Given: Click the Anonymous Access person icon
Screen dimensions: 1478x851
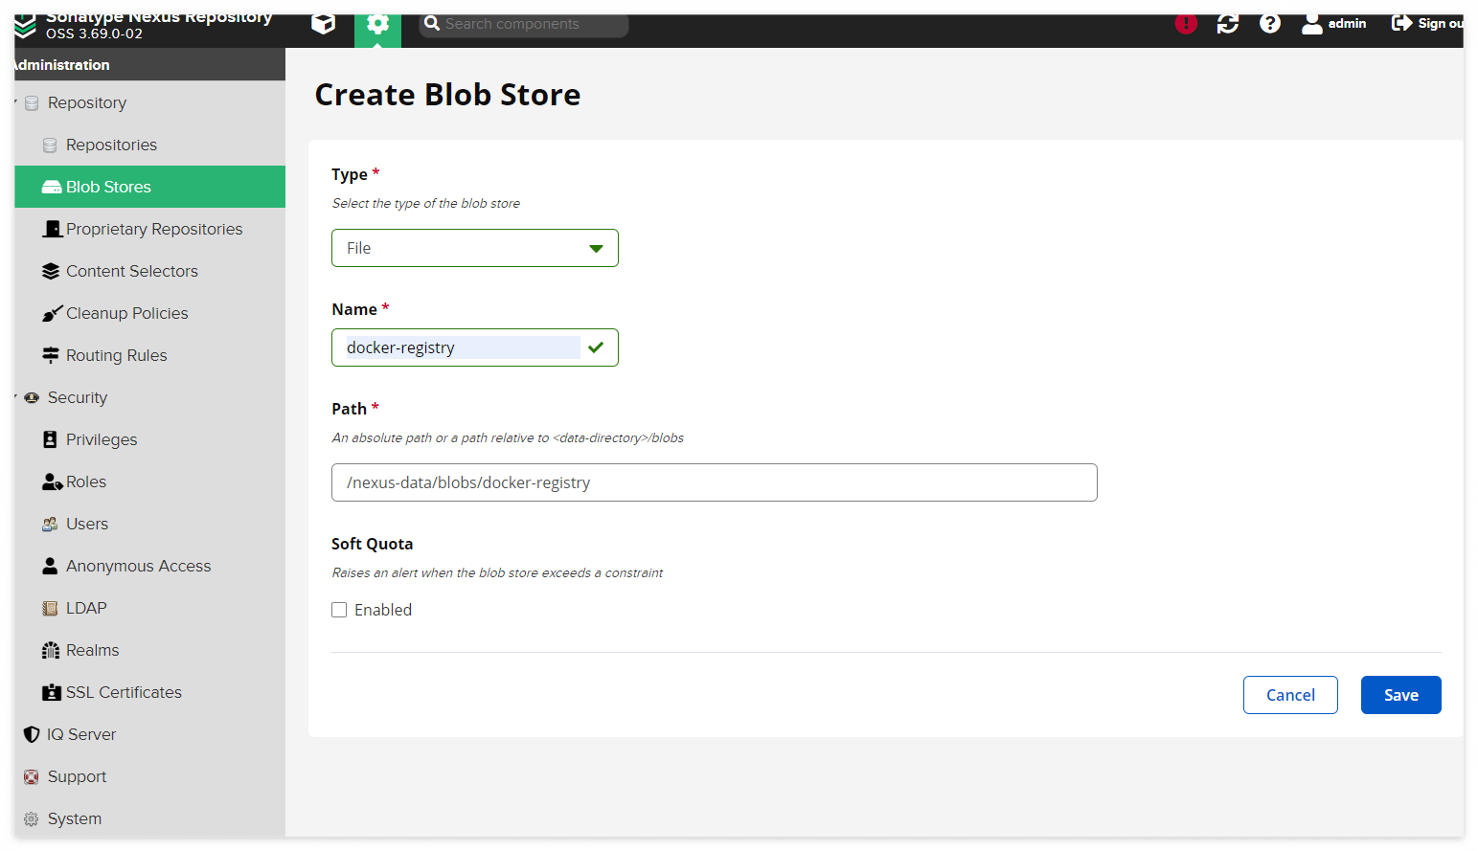Looking at the screenshot, I should pos(50,566).
